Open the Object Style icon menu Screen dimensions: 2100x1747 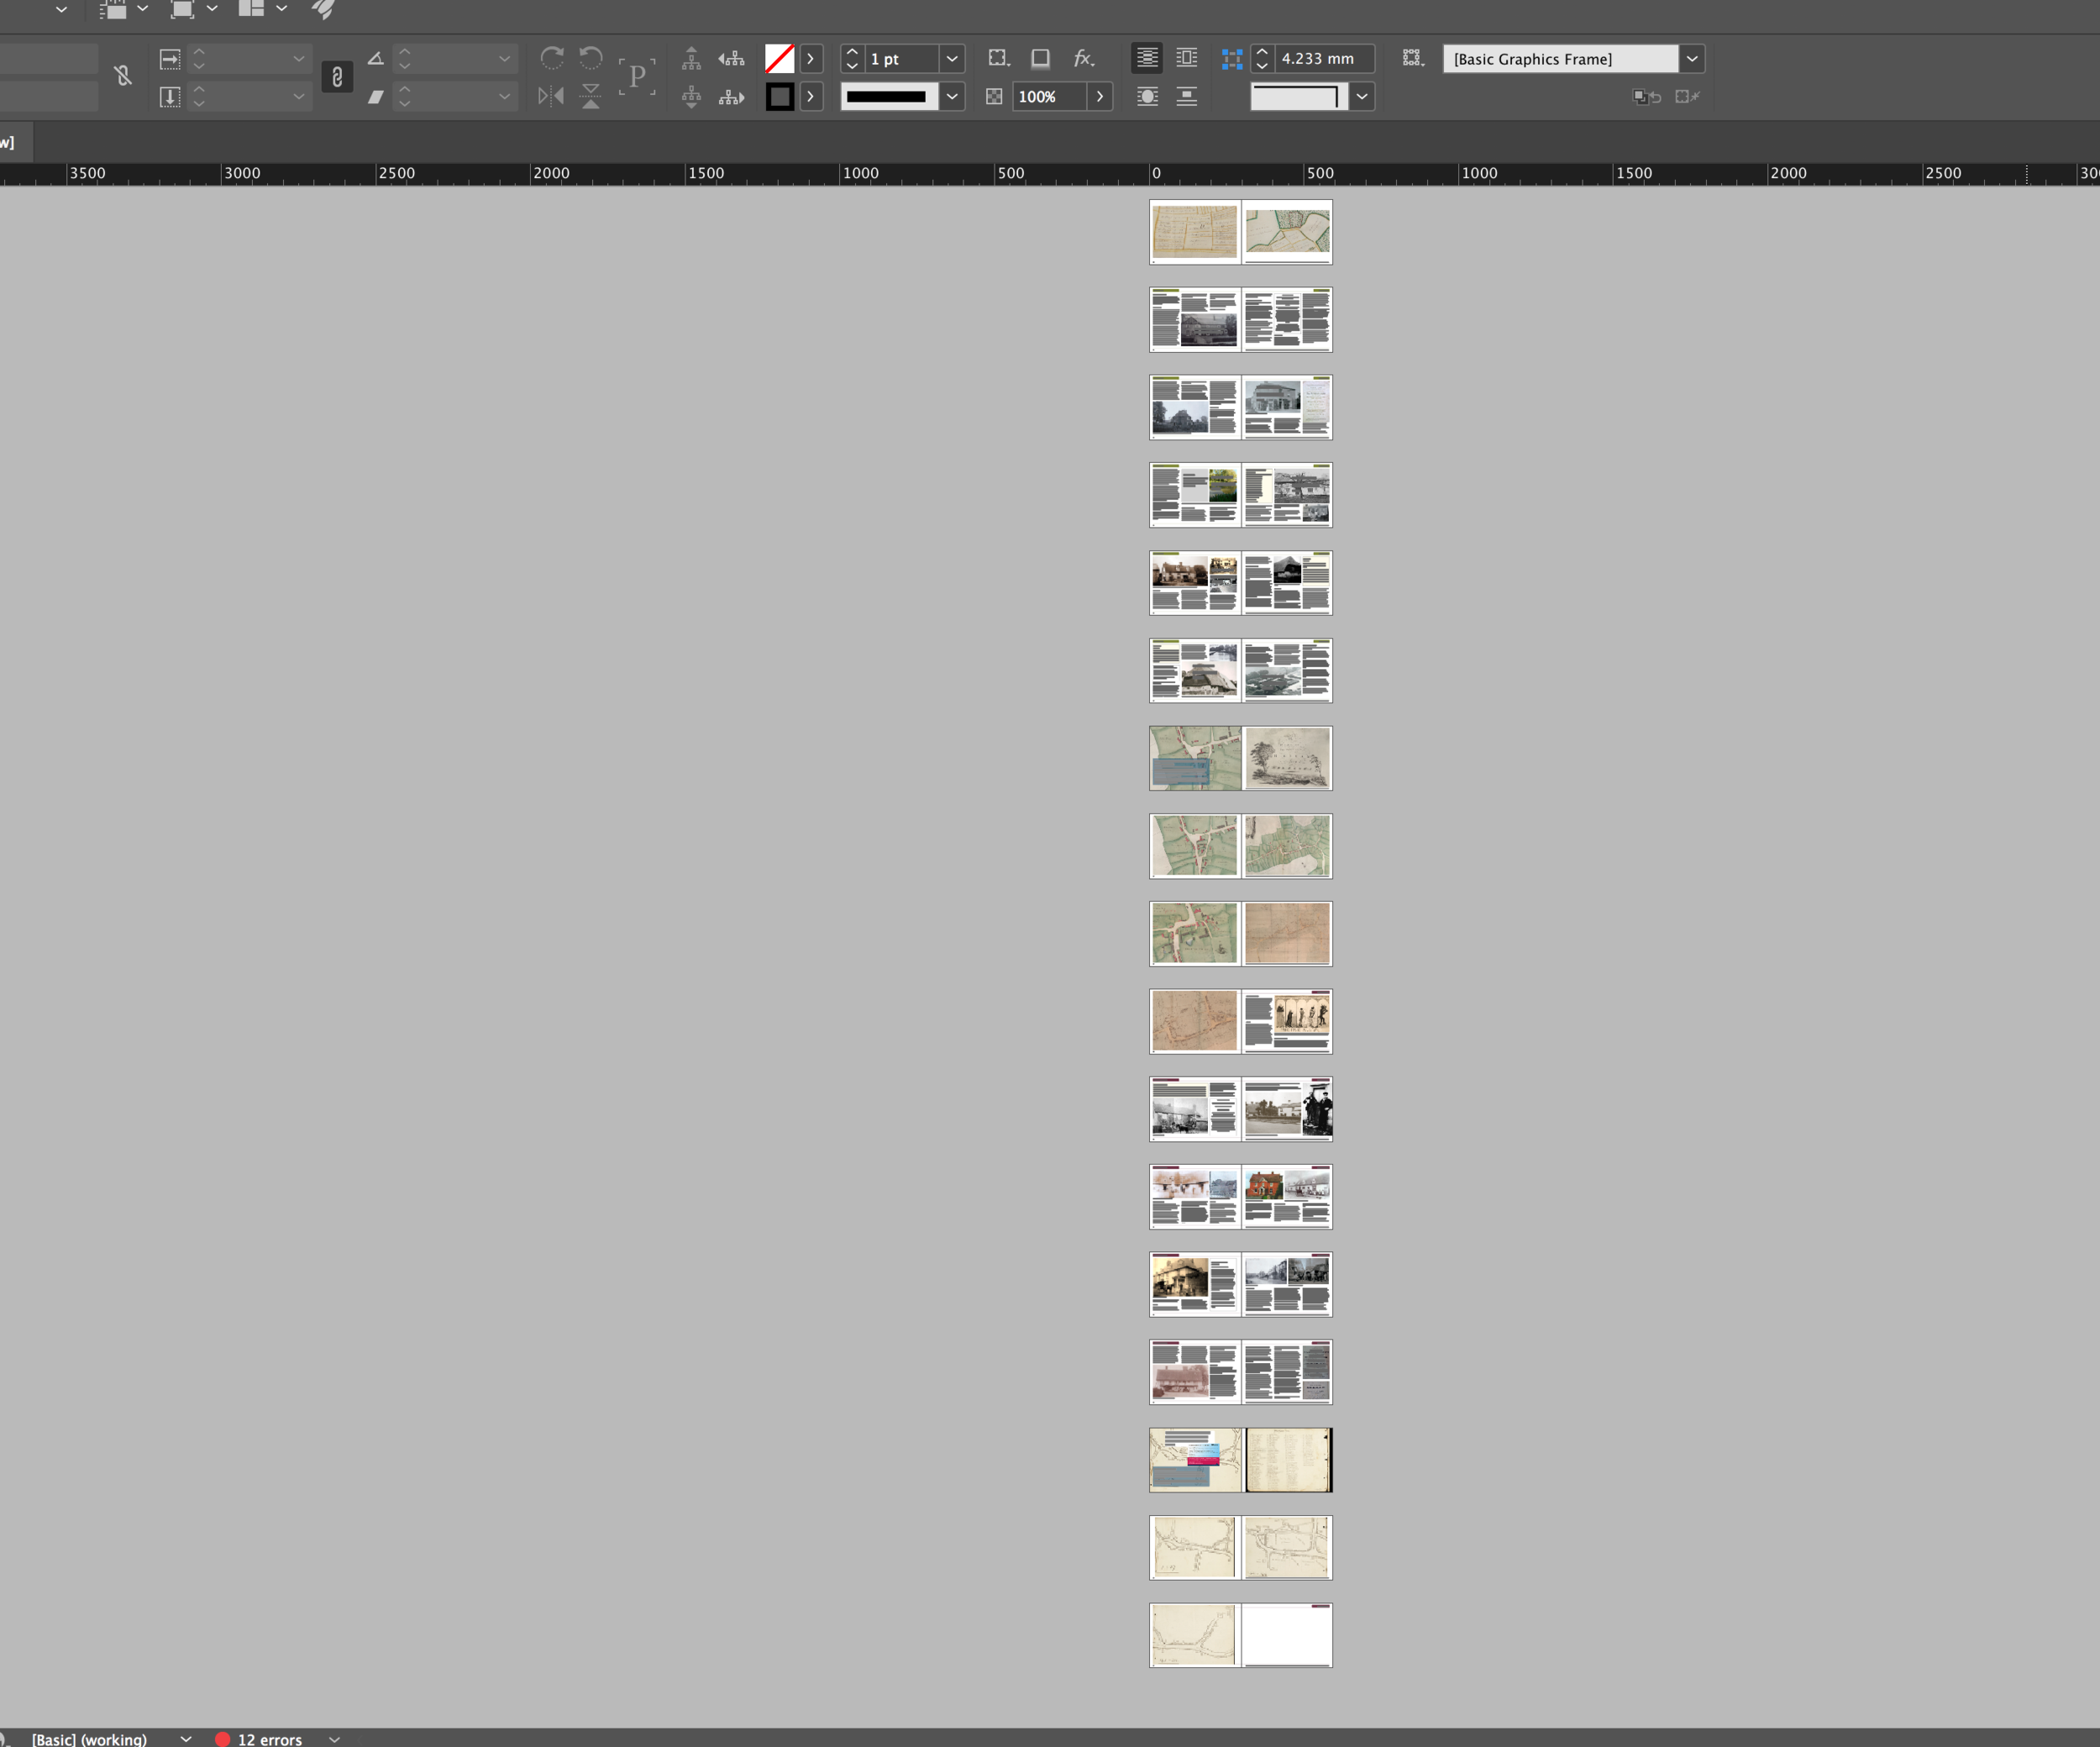(1412, 59)
